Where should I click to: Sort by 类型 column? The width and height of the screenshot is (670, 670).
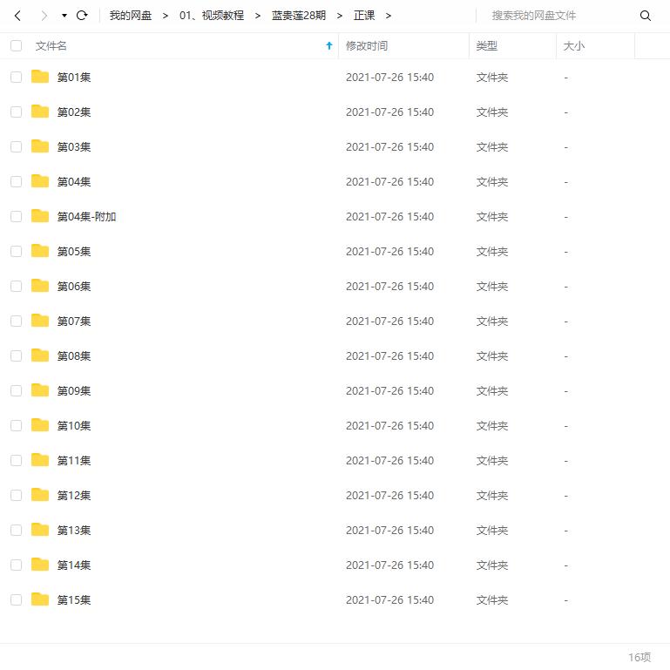(x=487, y=45)
